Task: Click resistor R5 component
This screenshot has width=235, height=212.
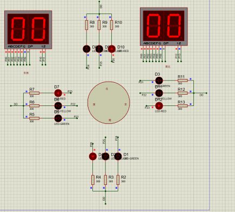Action: point(34,118)
